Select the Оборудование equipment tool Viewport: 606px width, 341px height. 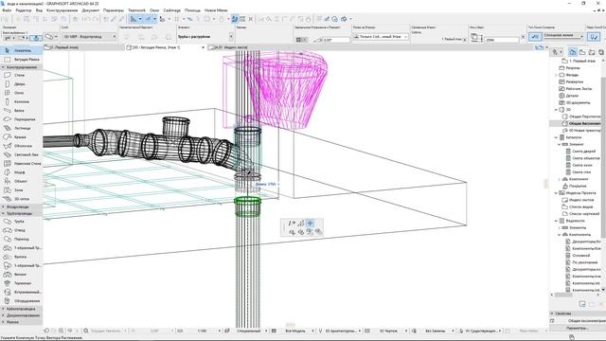(x=21, y=301)
